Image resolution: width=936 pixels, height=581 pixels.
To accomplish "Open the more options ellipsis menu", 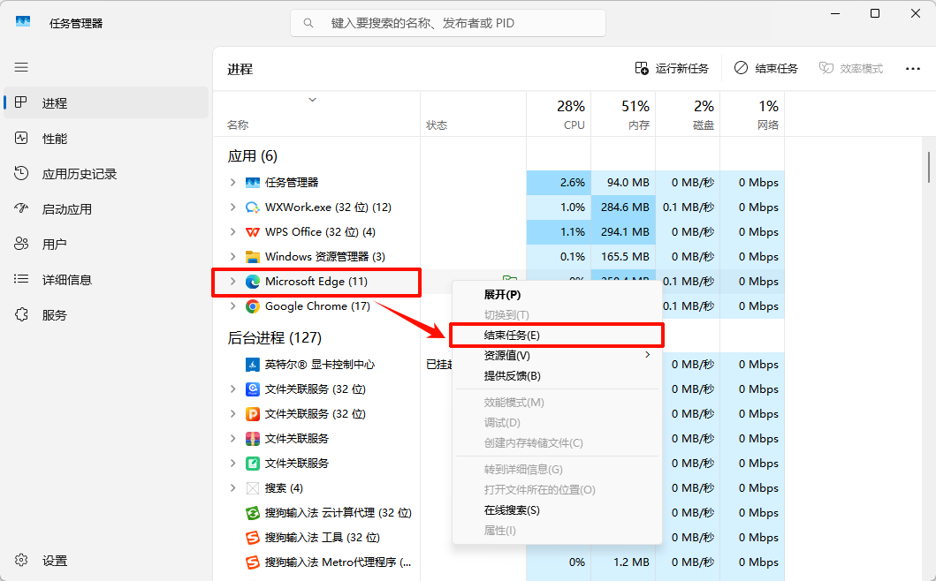I will (x=912, y=67).
